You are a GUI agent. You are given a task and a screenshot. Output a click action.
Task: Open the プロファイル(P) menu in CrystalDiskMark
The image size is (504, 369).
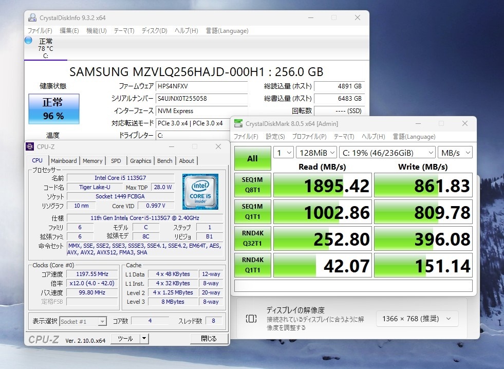click(309, 137)
